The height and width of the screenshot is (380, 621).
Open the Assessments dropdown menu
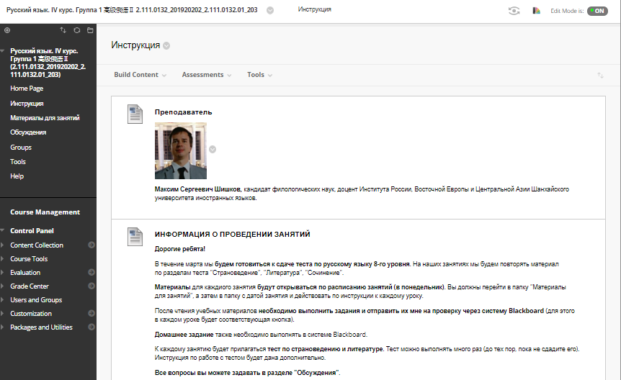207,75
